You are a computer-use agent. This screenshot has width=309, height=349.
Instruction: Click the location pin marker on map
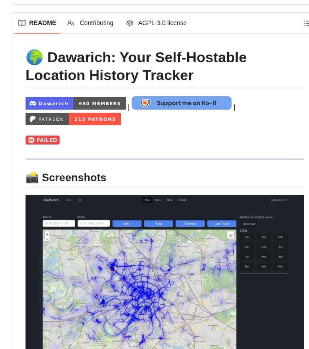143,305
